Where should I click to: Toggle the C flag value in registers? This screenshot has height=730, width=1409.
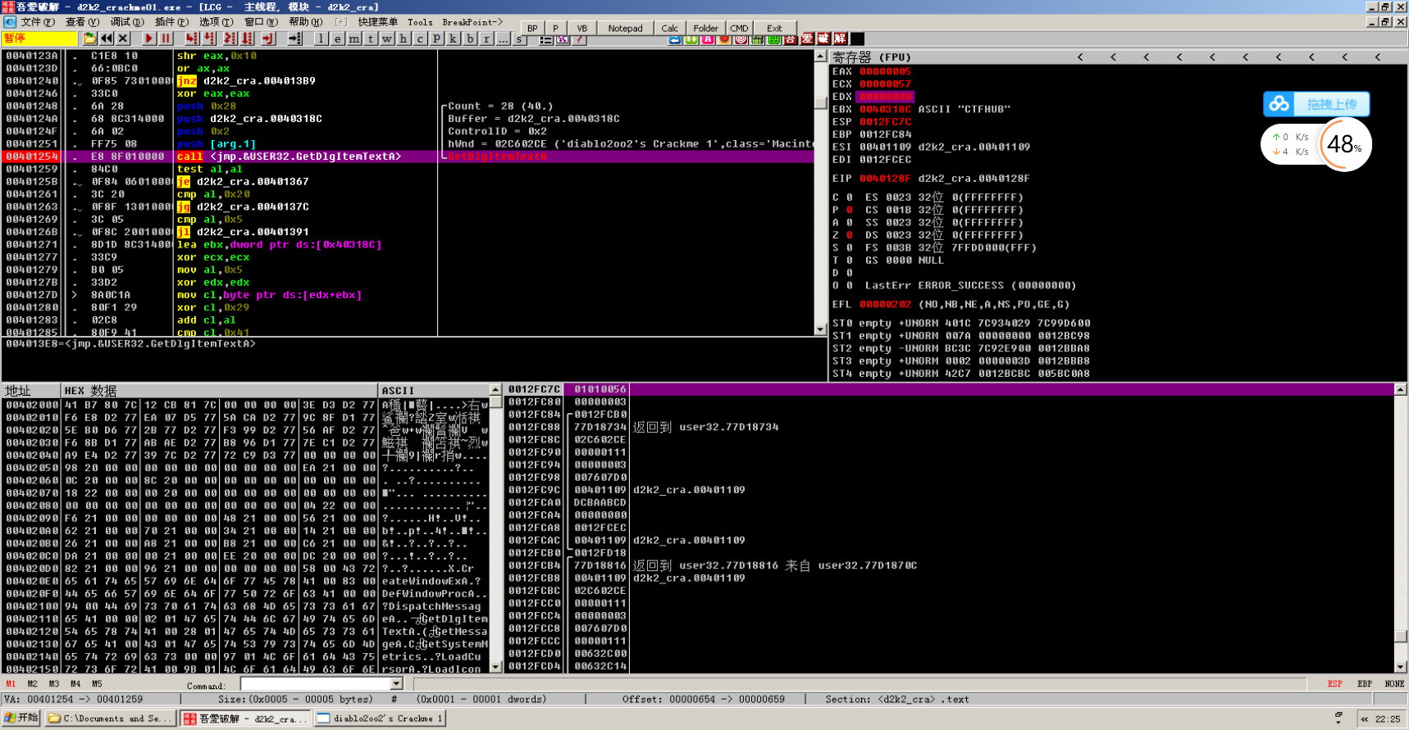click(x=850, y=197)
